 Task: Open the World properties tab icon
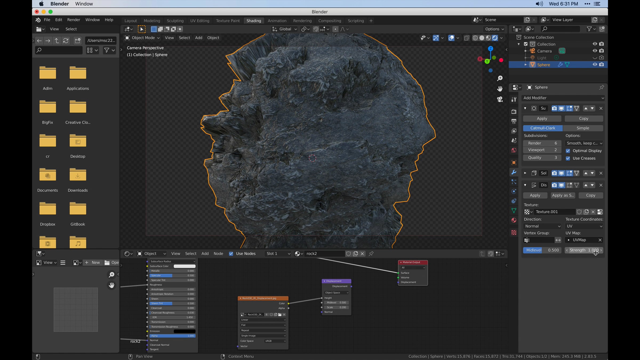514,150
